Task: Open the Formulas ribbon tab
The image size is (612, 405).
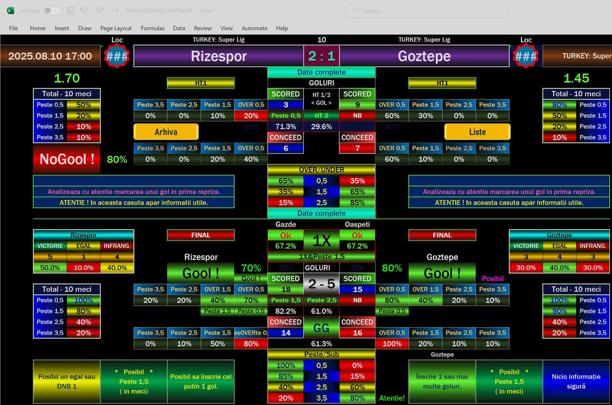Action: pos(152,28)
